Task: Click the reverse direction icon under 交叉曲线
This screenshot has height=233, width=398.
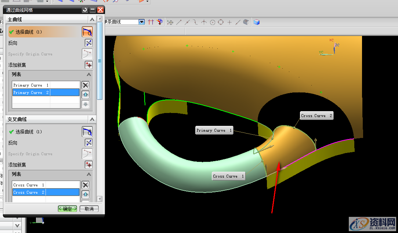Action: pyautogui.click(x=88, y=143)
